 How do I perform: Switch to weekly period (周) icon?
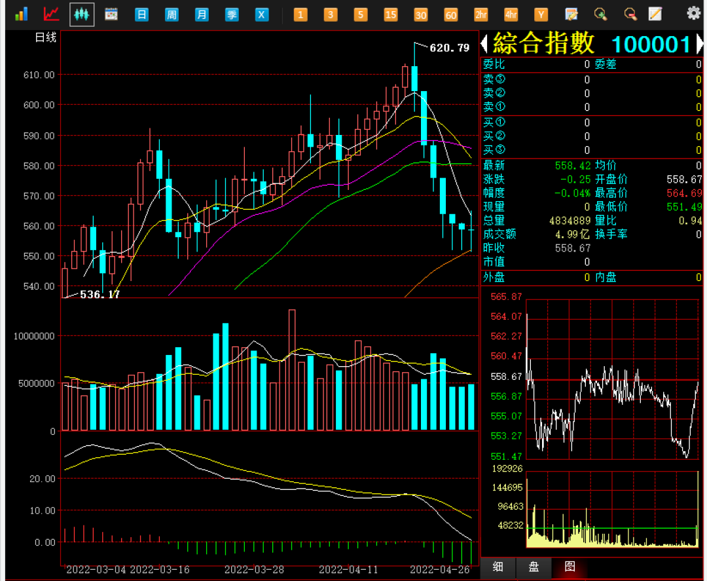[172, 14]
